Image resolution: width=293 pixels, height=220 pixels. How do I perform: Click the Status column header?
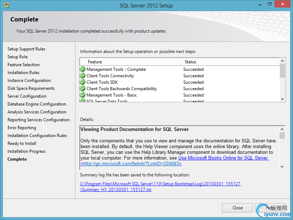tap(230, 62)
